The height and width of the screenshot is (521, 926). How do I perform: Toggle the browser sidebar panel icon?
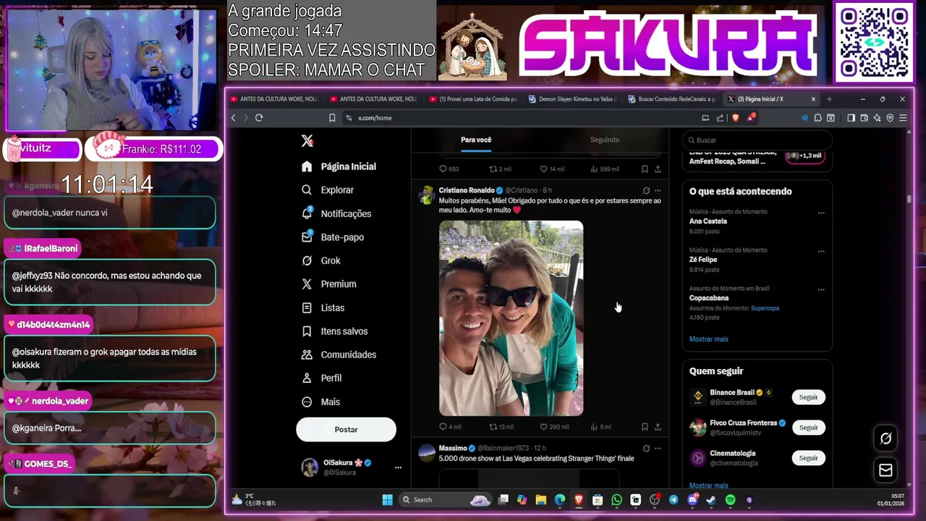tap(851, 118)
